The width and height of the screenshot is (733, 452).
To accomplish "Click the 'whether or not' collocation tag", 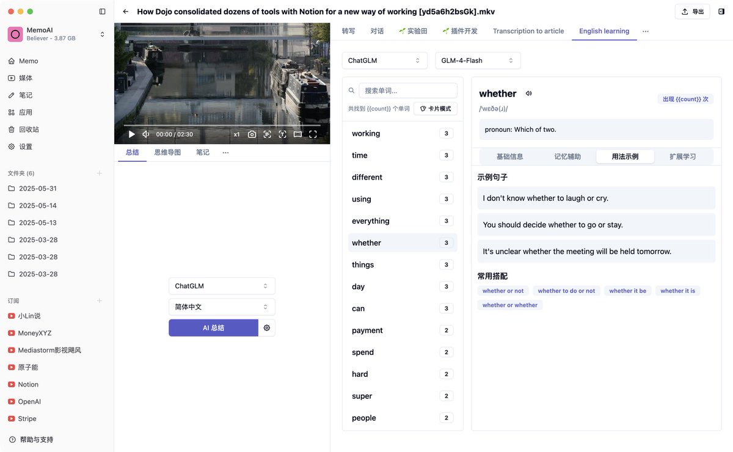I will 503,291.
